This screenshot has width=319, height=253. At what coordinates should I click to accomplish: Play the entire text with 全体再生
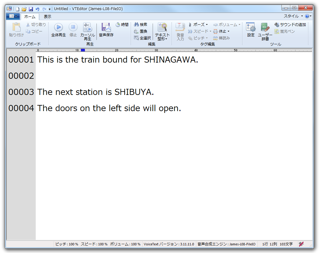[x=58, y=30]
